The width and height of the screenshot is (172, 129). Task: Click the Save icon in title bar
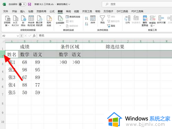(30, 4)
